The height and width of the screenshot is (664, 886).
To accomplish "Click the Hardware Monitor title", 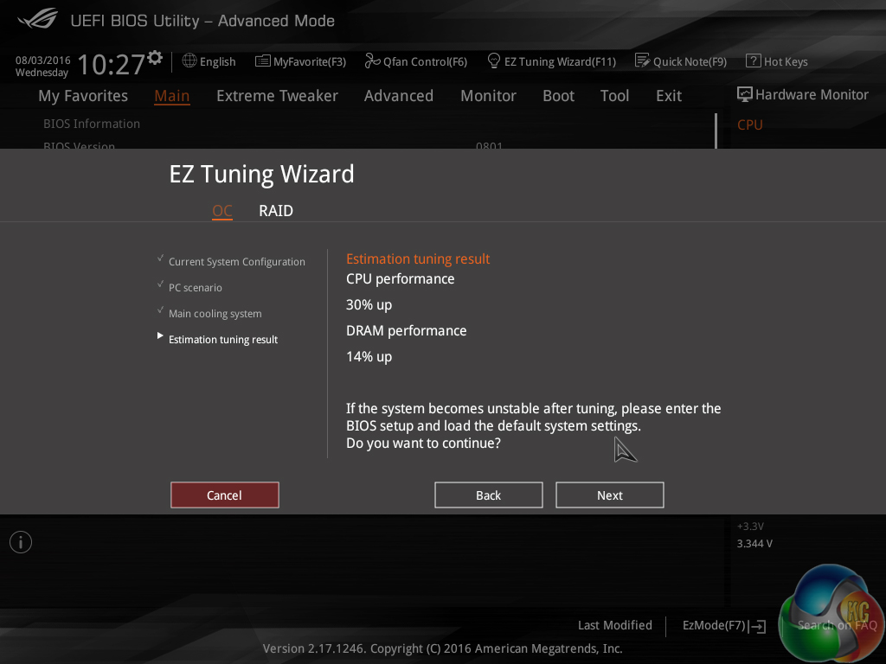I will click(x=812, y=95).
